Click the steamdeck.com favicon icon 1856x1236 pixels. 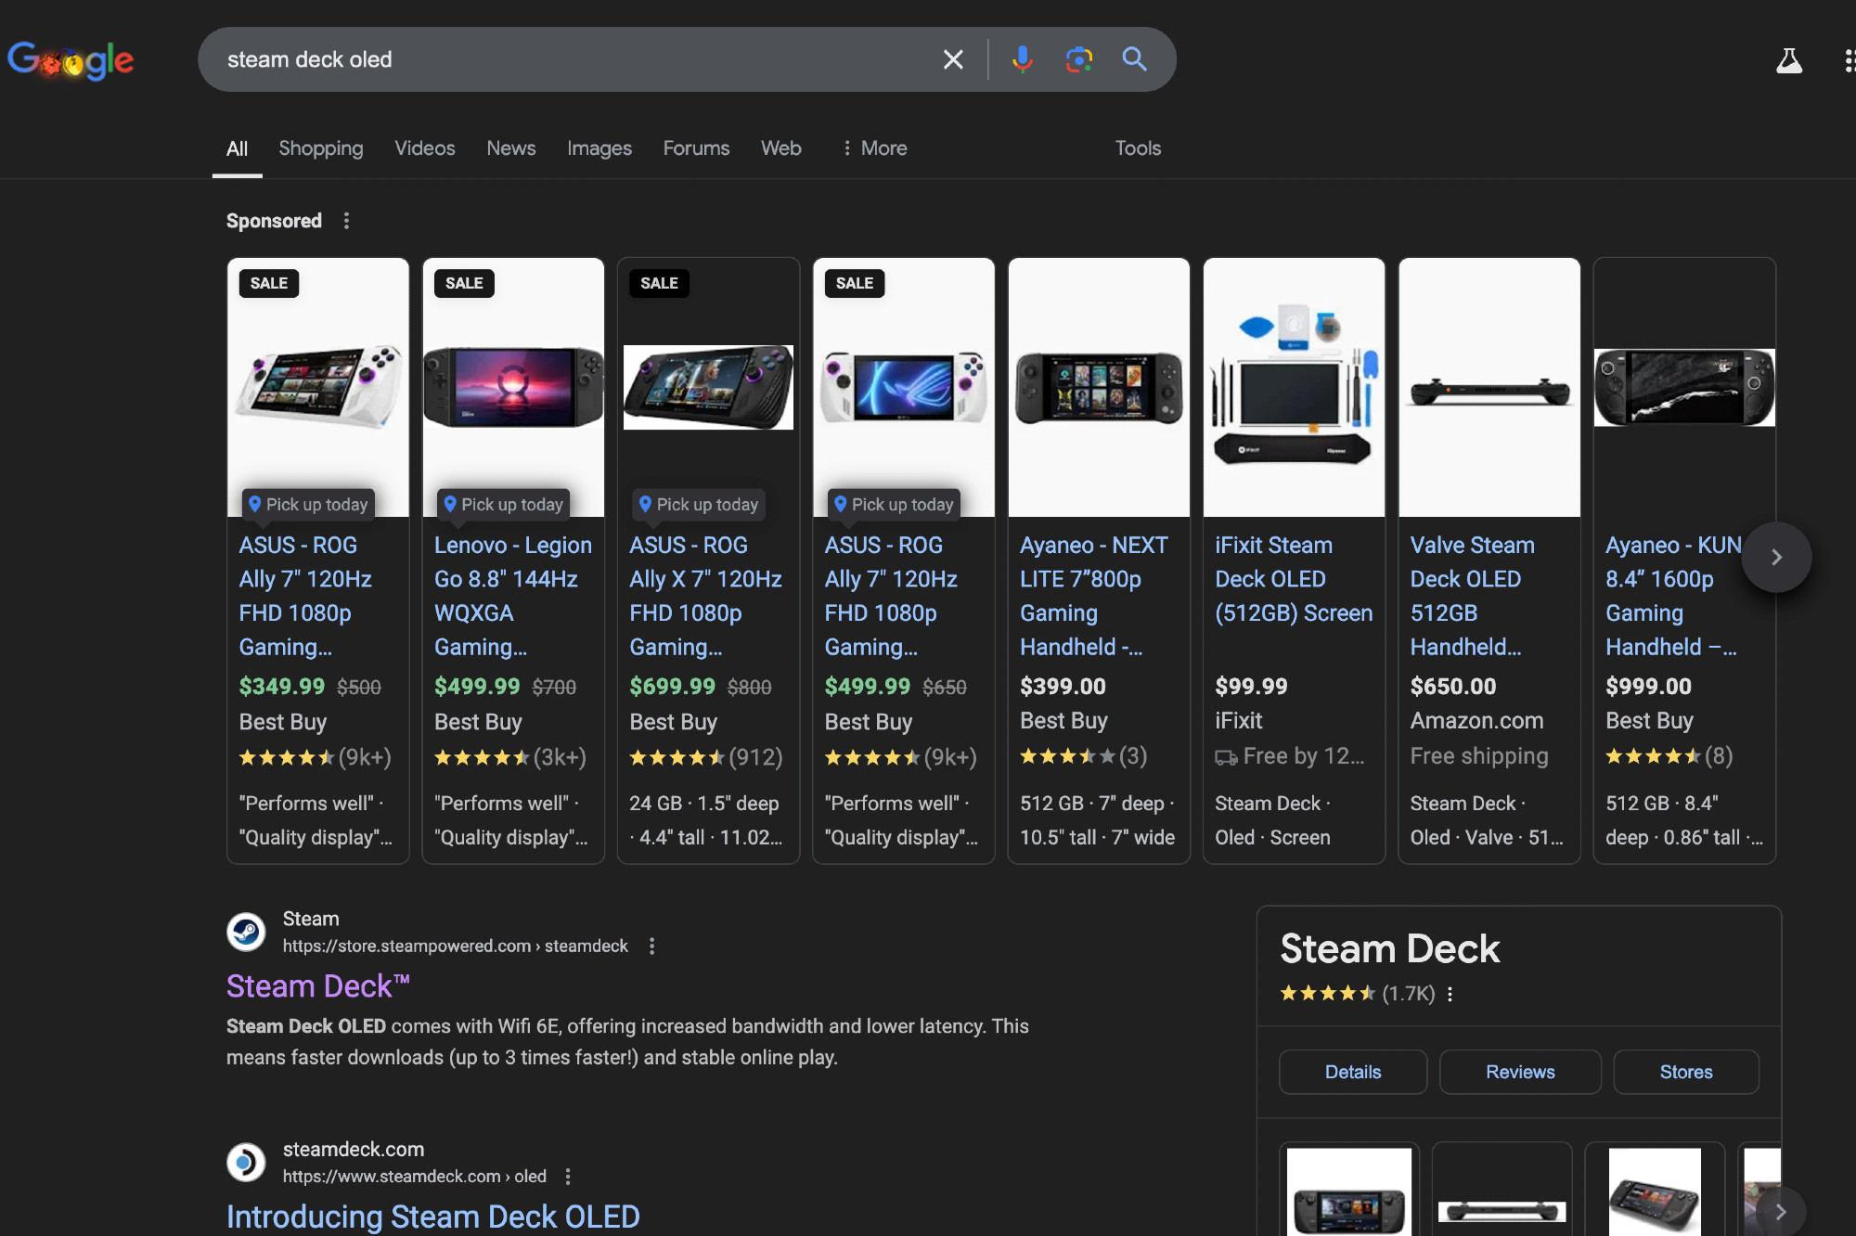246,1162
